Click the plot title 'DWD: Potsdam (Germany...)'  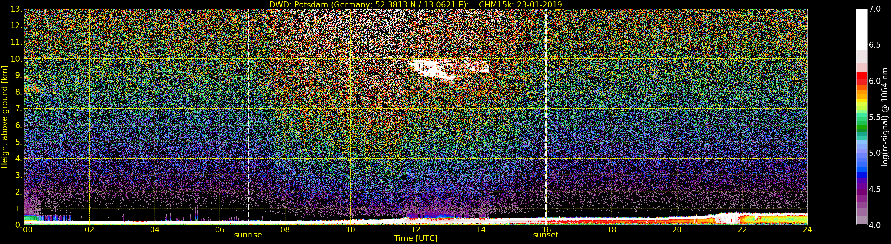[x=415, y=4]
